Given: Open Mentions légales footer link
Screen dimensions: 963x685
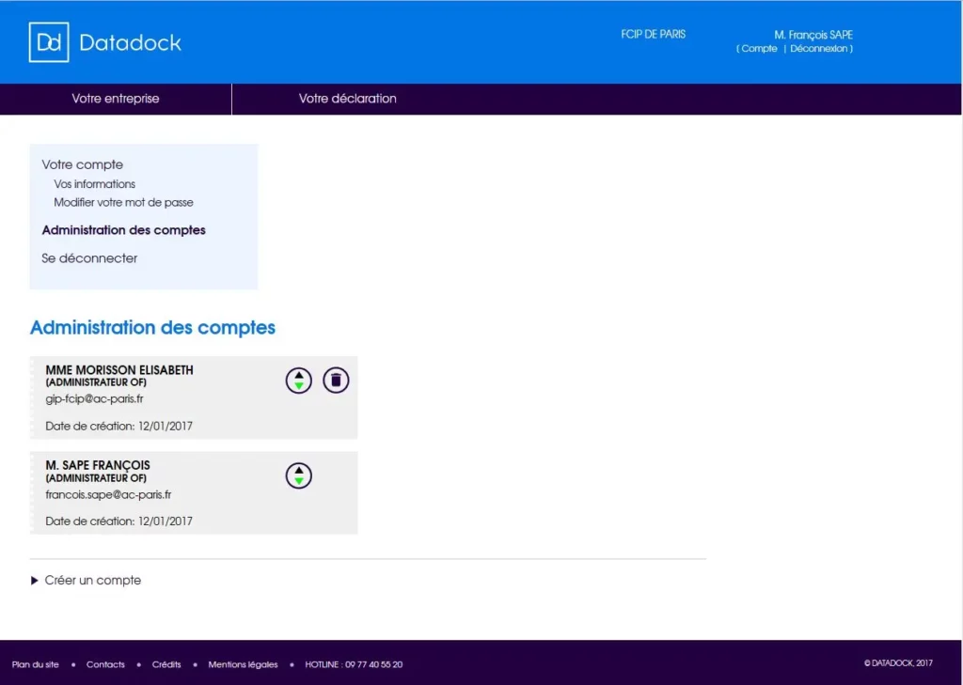Looking at the screenshot, I should (243, 664).
